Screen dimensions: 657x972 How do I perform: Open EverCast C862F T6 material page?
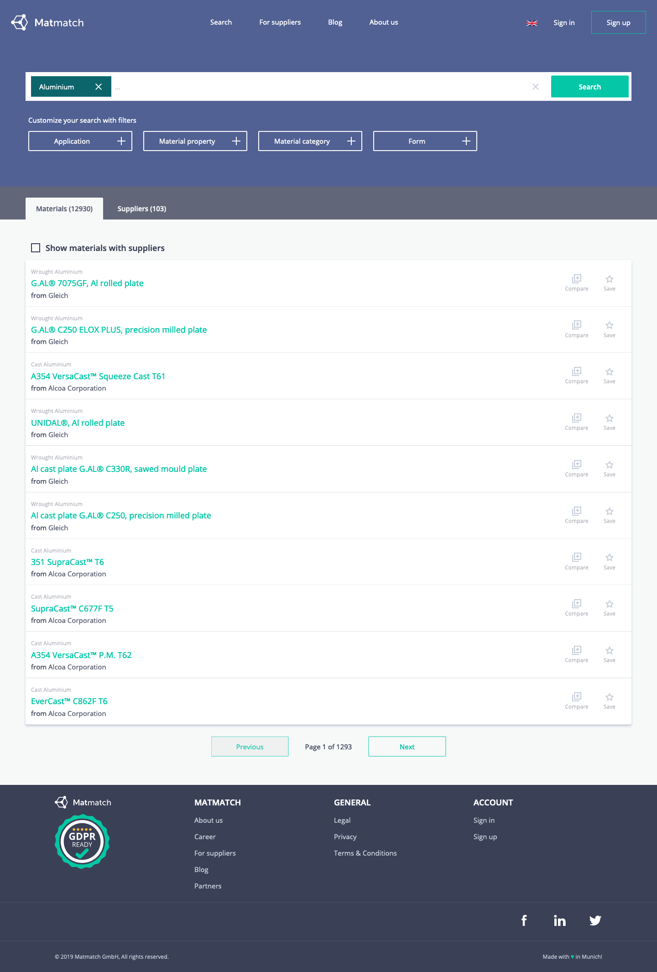pos(69,701)
